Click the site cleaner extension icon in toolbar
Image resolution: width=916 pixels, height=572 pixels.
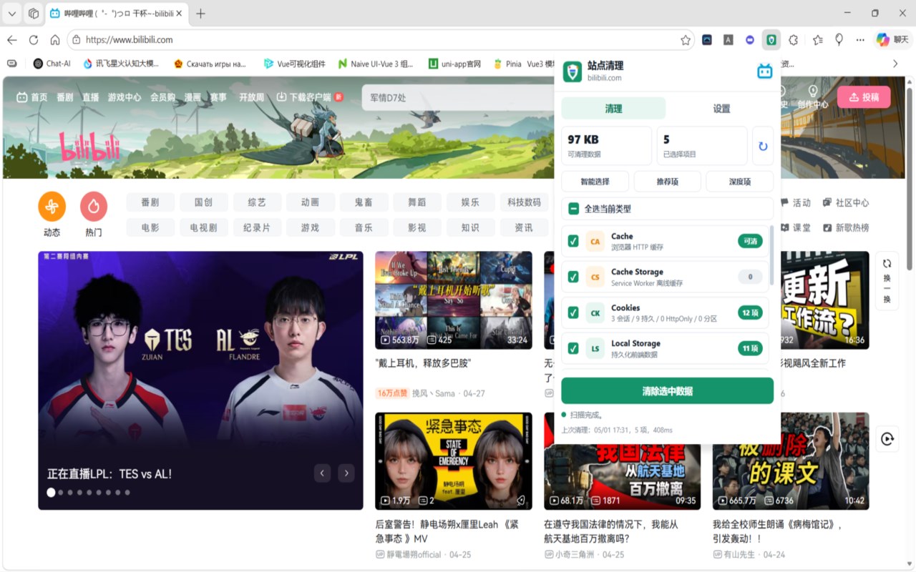pyautogui.click(x=771, y=40)
